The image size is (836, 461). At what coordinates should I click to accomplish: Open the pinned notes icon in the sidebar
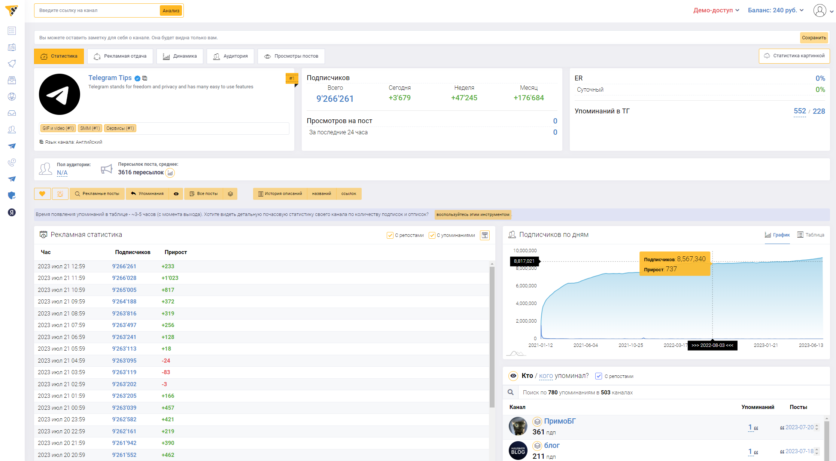tap(12, 47)
